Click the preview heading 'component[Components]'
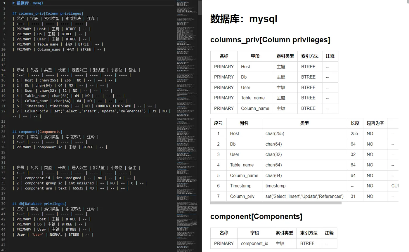 click(256, 216)
